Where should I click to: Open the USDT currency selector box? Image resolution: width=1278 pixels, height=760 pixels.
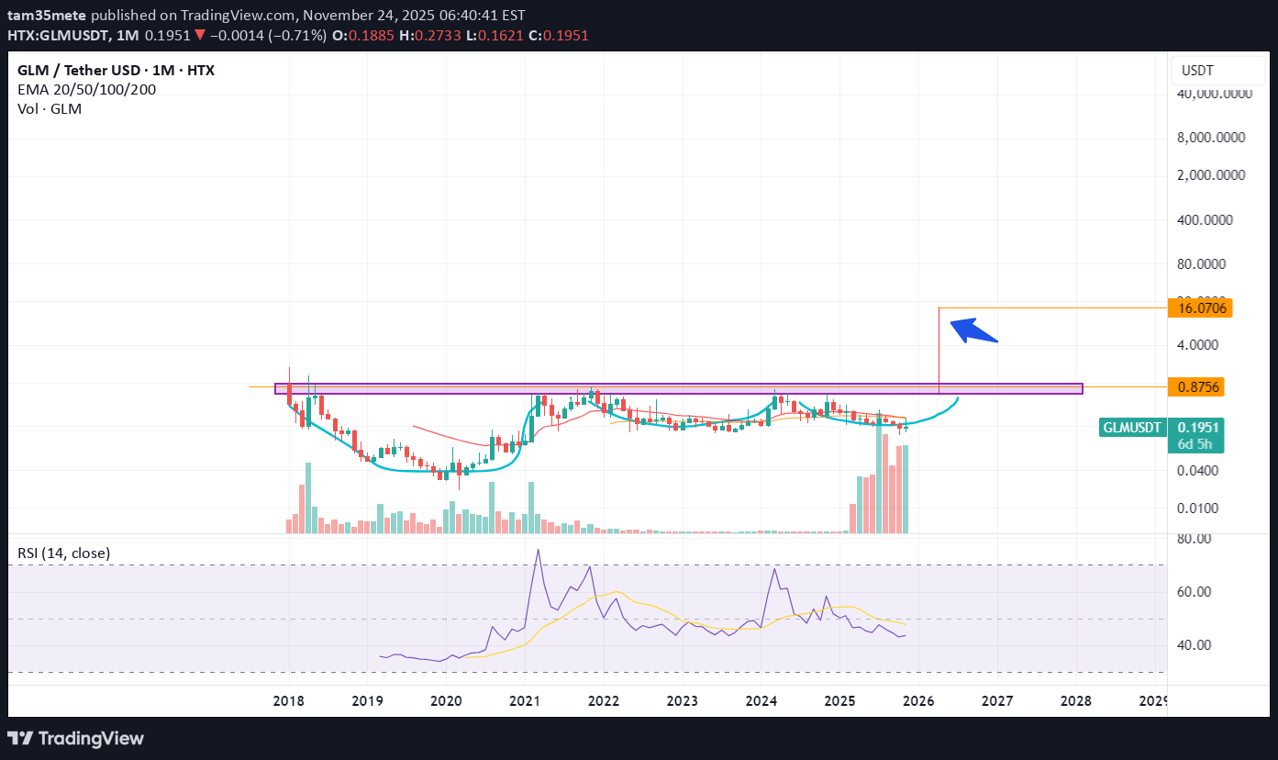click(x=1208, y=71)
